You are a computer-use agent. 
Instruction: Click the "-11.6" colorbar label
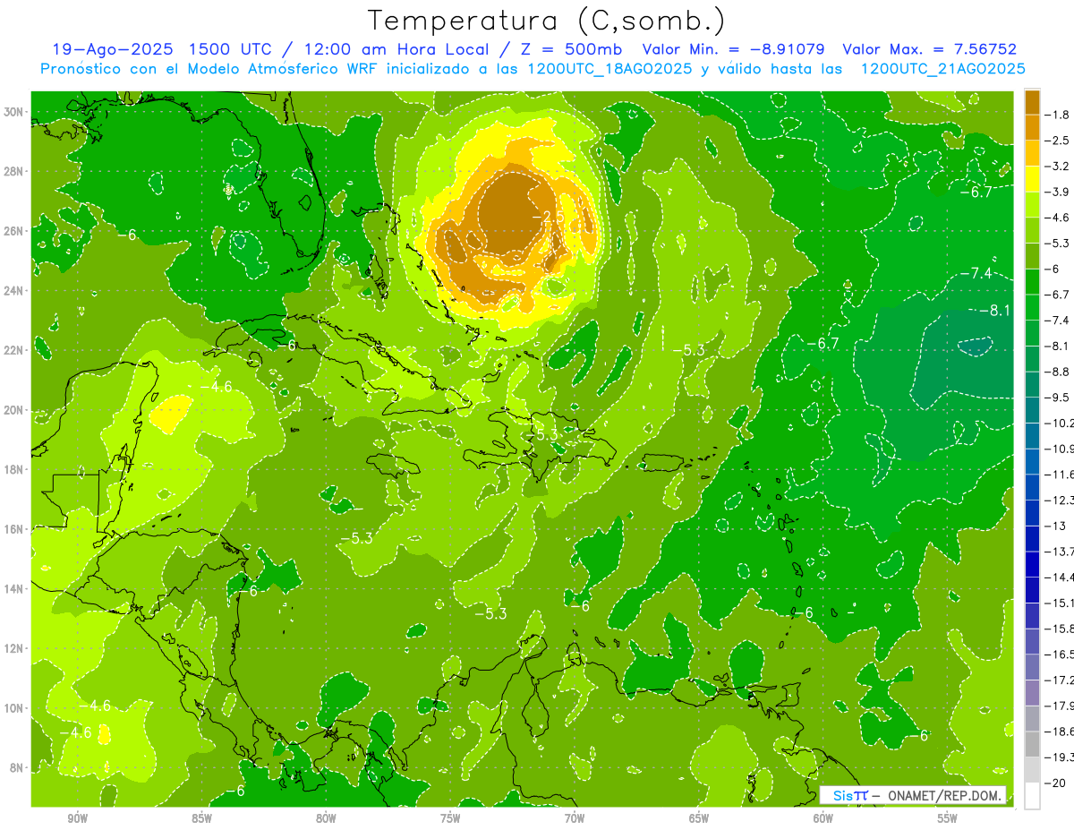[1061, 474]
